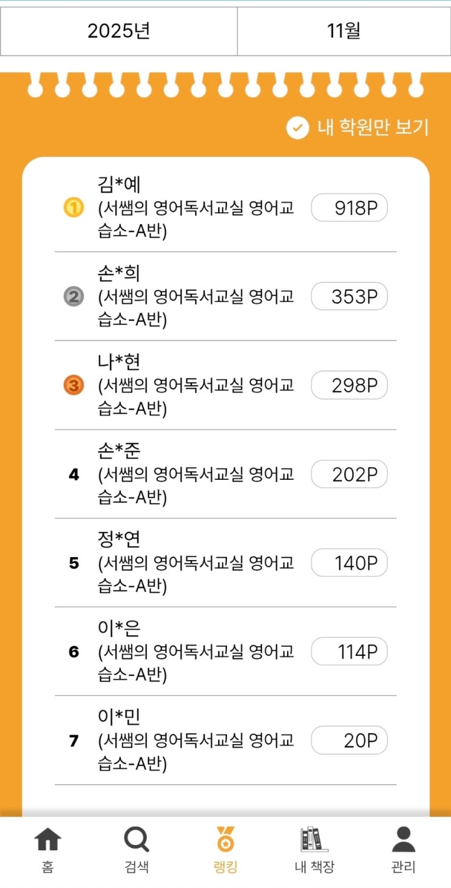Tap the 298P points badge
The image size is (451, 888).
coord(349,386)
